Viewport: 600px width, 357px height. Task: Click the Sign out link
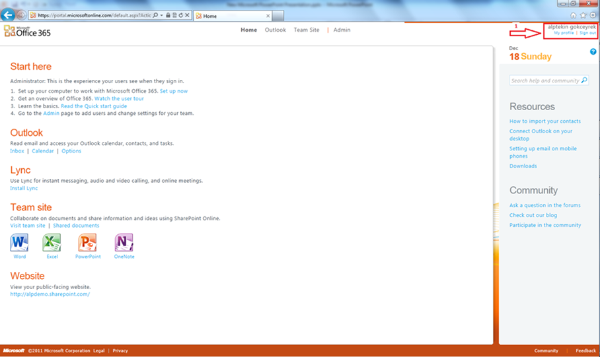587,33
